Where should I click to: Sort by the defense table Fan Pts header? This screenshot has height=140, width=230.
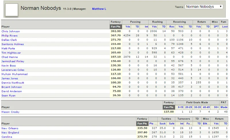tap(142, 124)
